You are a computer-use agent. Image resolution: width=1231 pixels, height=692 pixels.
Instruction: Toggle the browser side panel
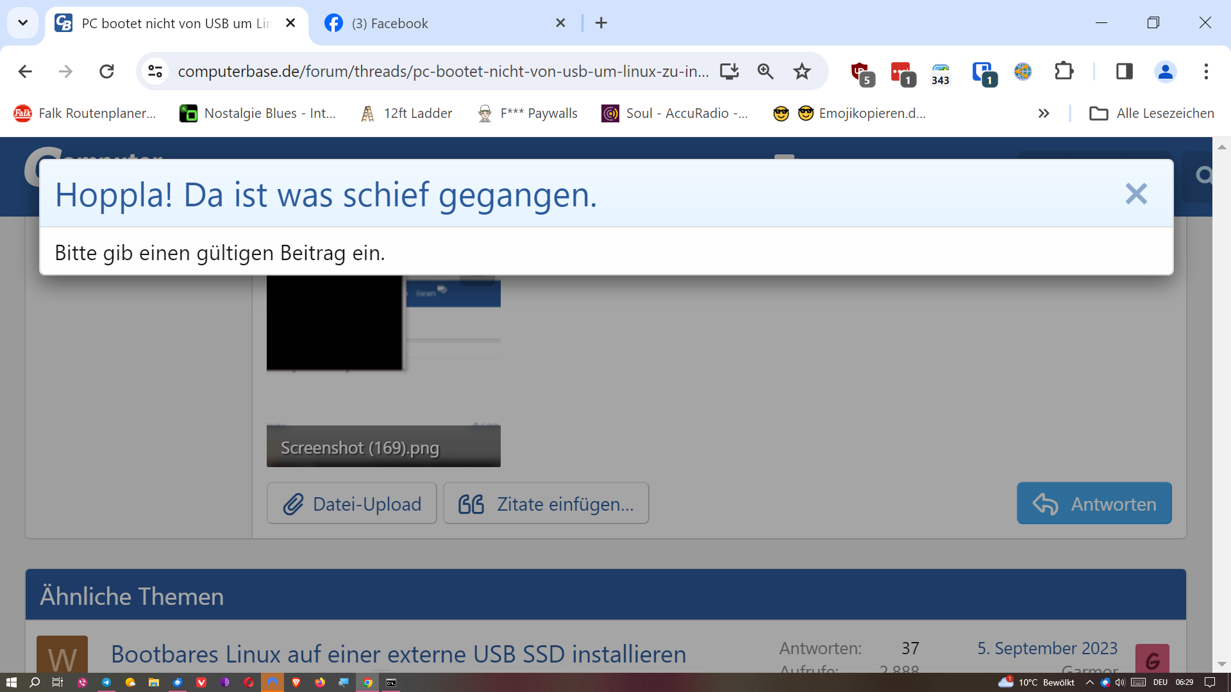1125,71
